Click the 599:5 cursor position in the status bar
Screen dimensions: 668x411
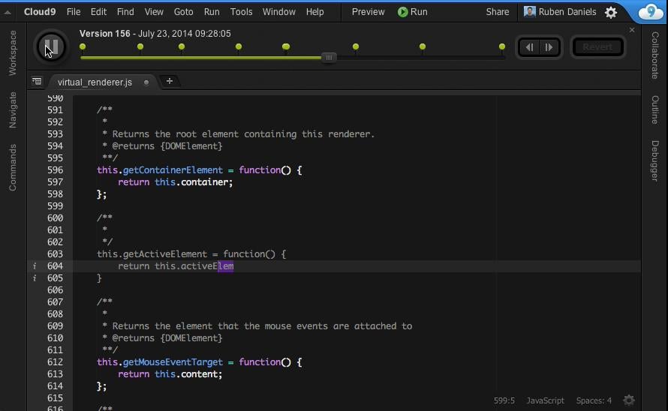point(504,400)
